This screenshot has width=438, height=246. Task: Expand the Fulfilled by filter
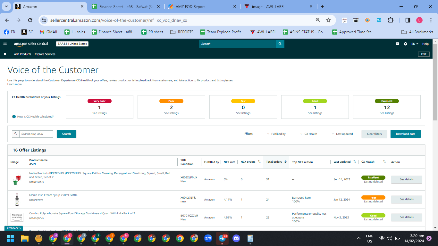click(x=276, y=134)
